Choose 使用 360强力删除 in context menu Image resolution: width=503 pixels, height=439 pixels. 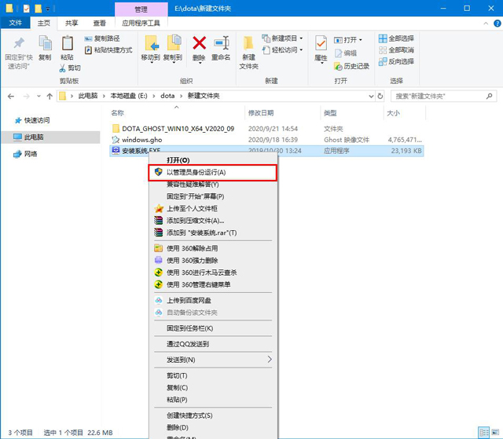pyautogui.click(x=192, y=260)
